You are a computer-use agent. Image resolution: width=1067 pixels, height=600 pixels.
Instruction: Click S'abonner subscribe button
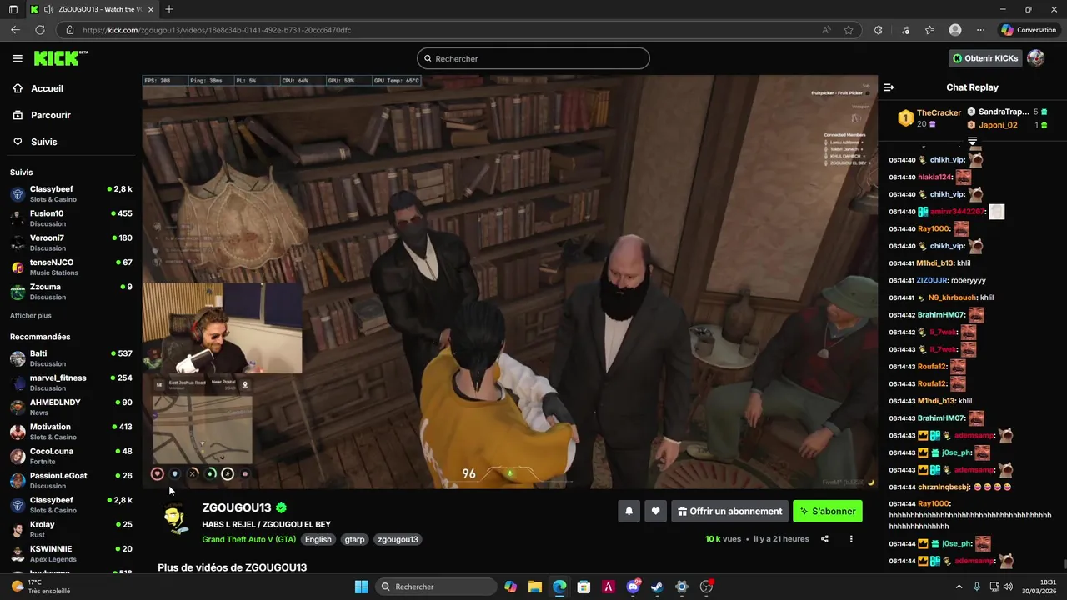pyautogui.click(x=828, y=512)
